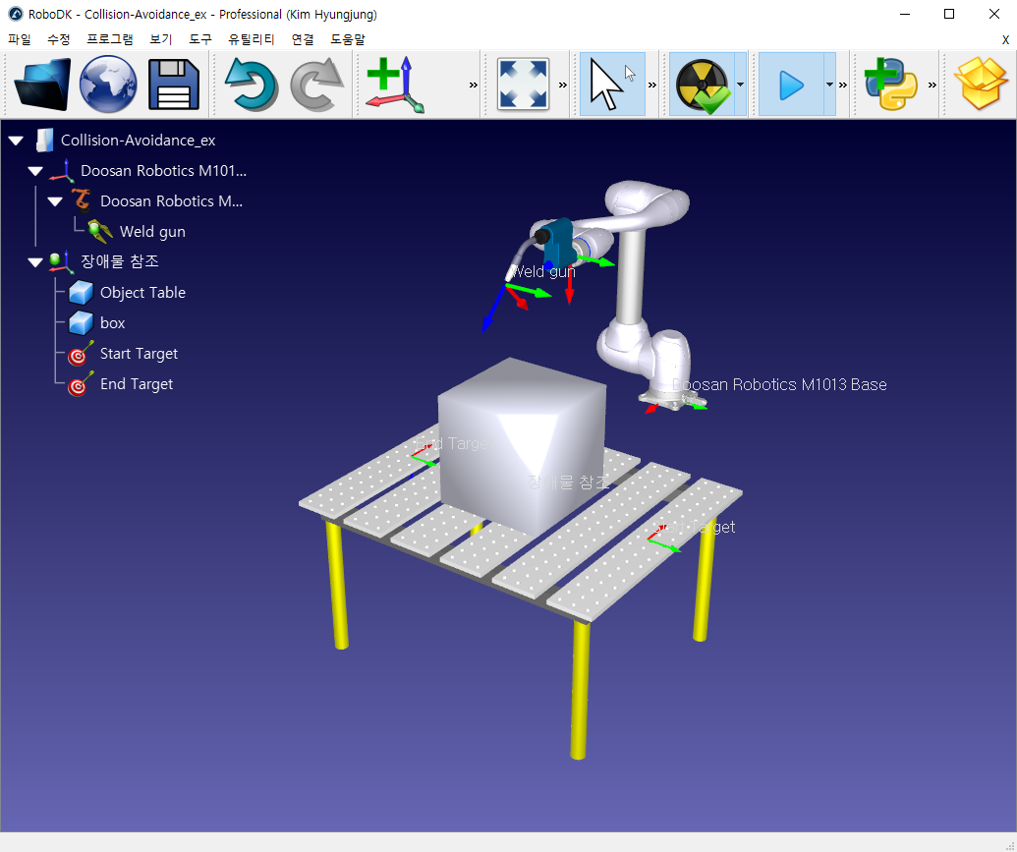
Task: Click the Object Table cube icon
Action: [81, 293]
